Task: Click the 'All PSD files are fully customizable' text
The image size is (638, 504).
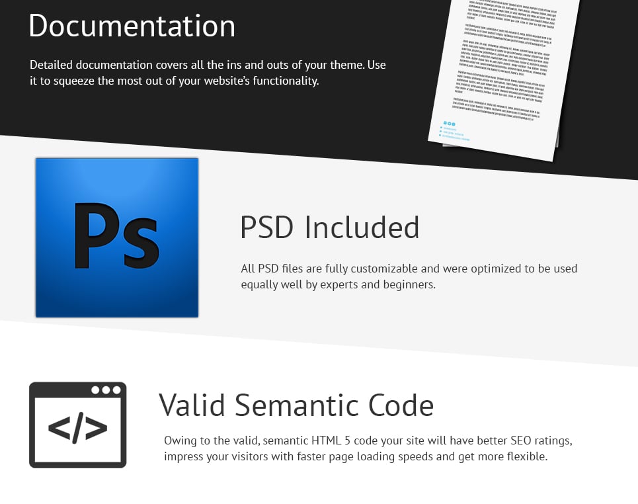Action: pos(409,276)
